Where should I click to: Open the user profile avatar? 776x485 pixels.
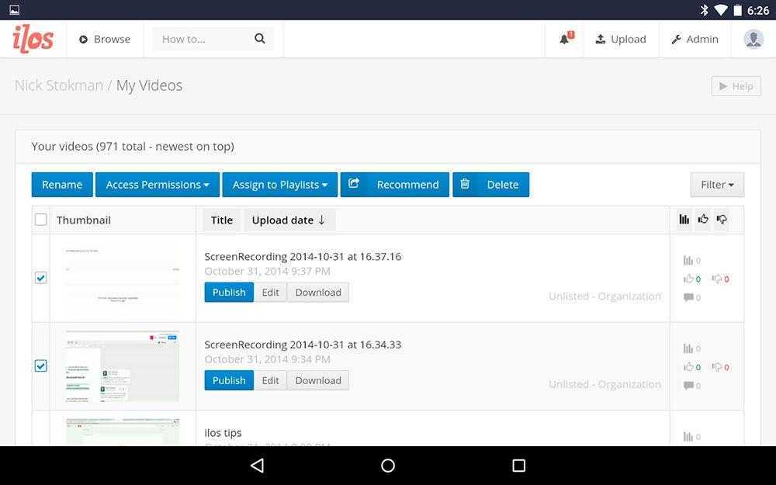[753, 39]
